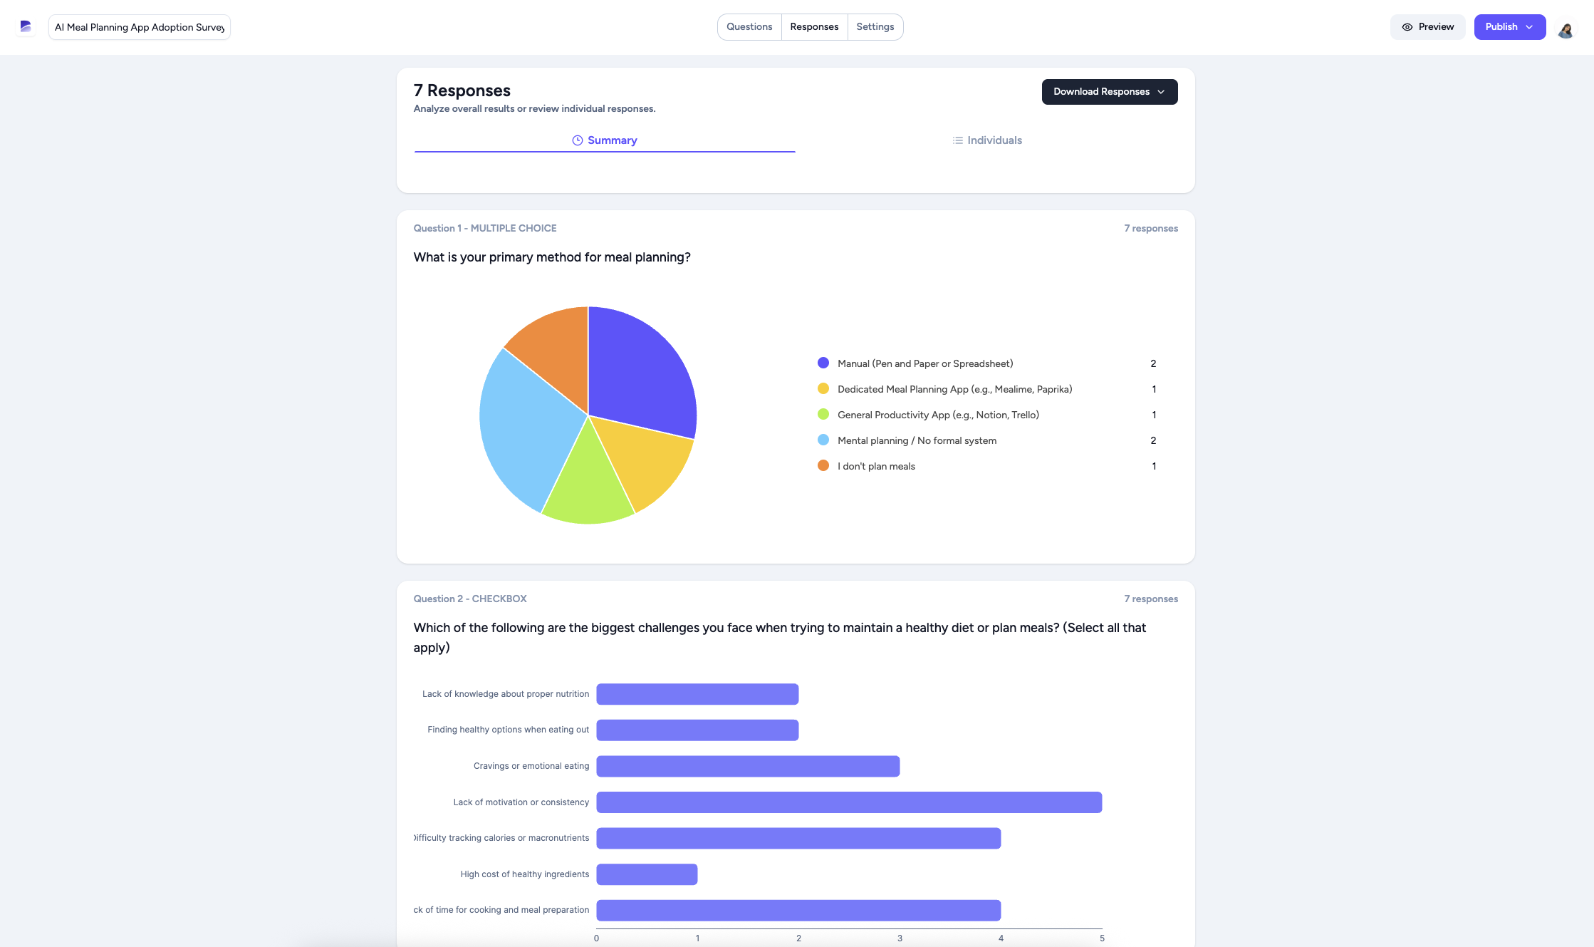Open the Download Responses dropdown
Image resolution: width=1594 pixels, height=947 pixels.
coord(1109,92)
